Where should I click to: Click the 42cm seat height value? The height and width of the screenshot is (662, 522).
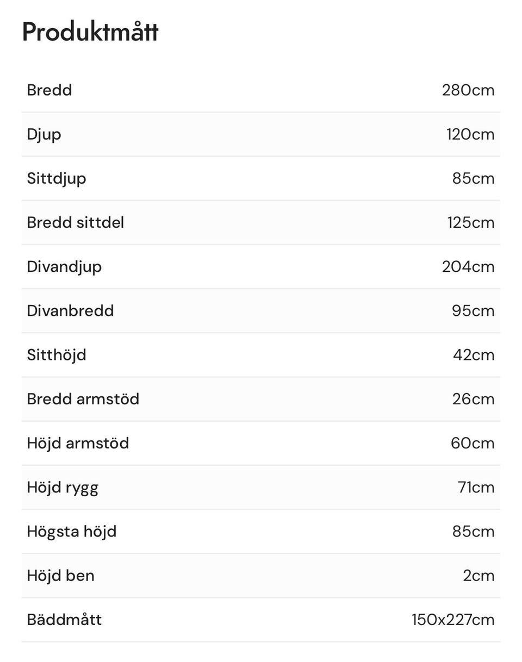(474, 355)
